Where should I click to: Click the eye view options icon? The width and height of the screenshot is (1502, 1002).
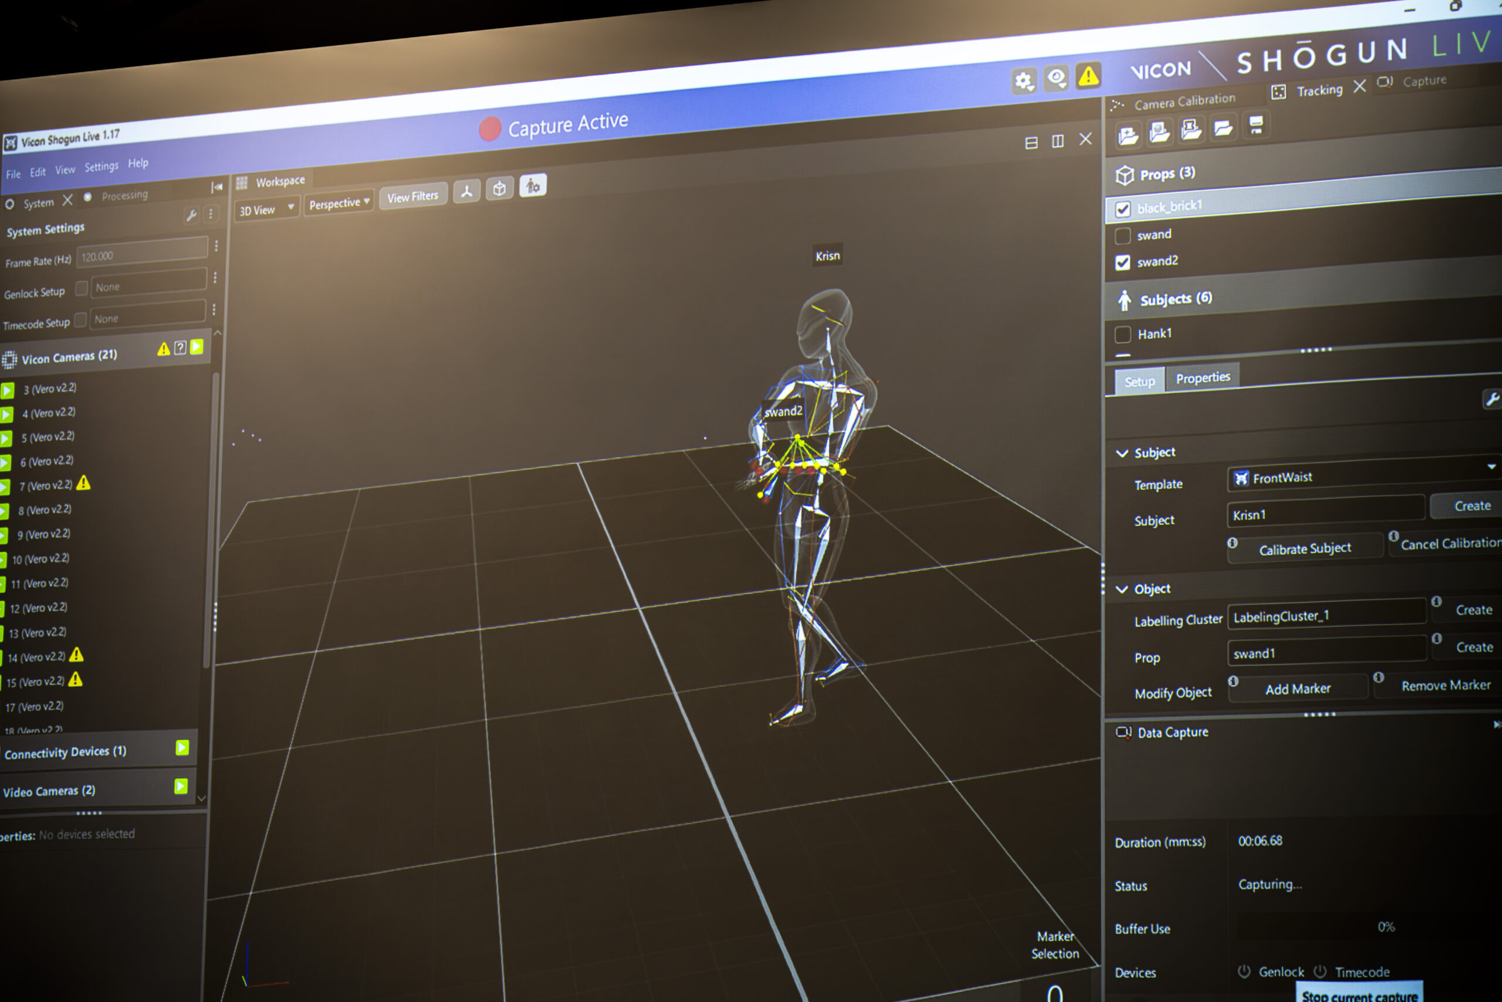click(1056, 79)
